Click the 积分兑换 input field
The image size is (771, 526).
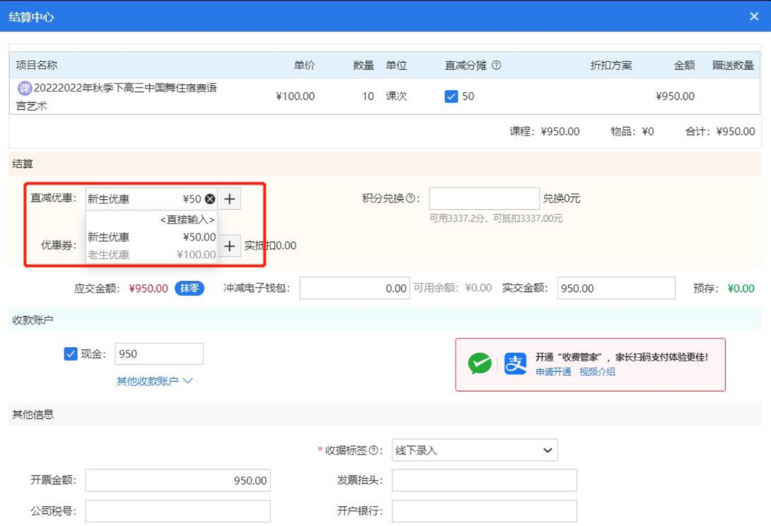pyautogui.click(x=484, y=199)
